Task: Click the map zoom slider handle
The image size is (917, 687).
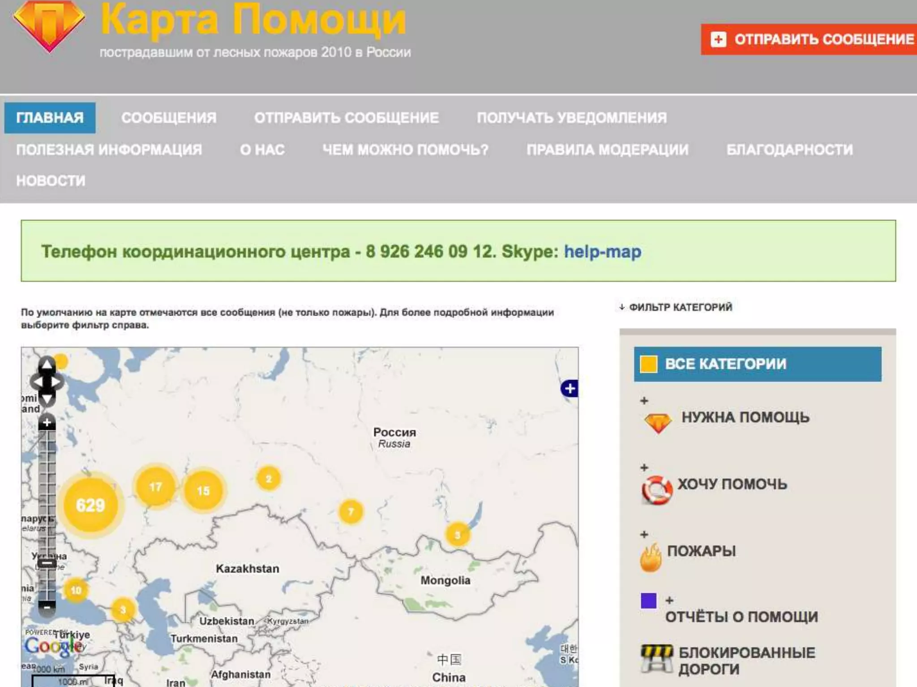Action: pyautogui.click(x=47, y=564)
